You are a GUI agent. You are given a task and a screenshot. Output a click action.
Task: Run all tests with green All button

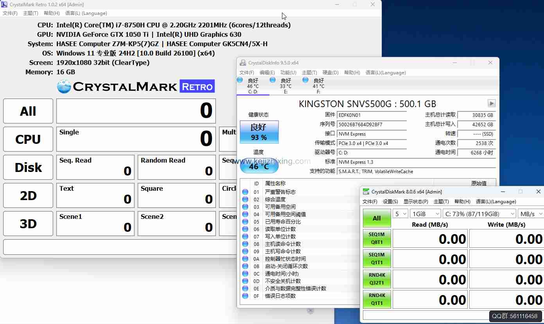(x=377, y=218)
